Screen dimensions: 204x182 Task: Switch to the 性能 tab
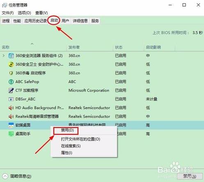click(17, 21)
